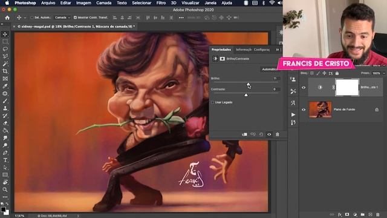Click the Automático button
The width and height of the screenshot is (387, 218).
click(x=270, y=70)
